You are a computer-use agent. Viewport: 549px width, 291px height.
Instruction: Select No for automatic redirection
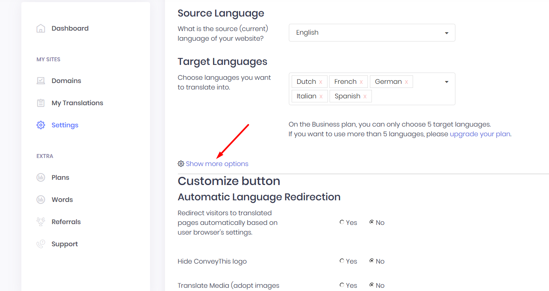coord(372,222)
